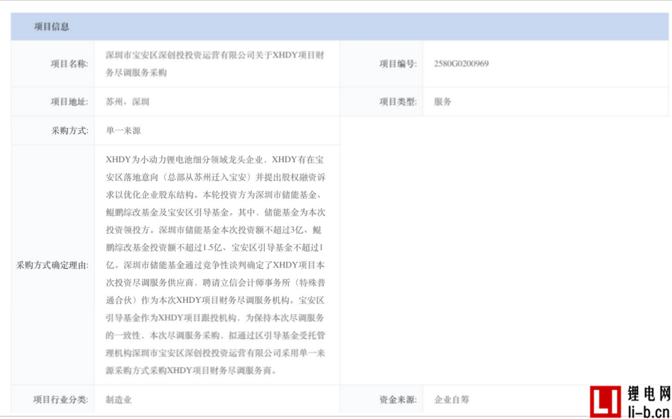
Task: Select the 项目行业分类 label
Action: pyautogui.click(x=60, y=400)
